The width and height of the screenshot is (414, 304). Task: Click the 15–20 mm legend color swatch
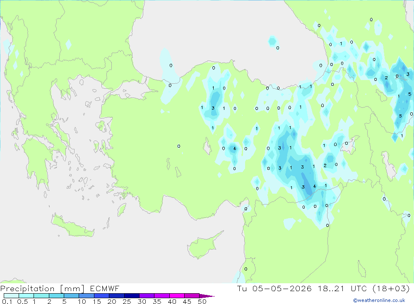102,296
